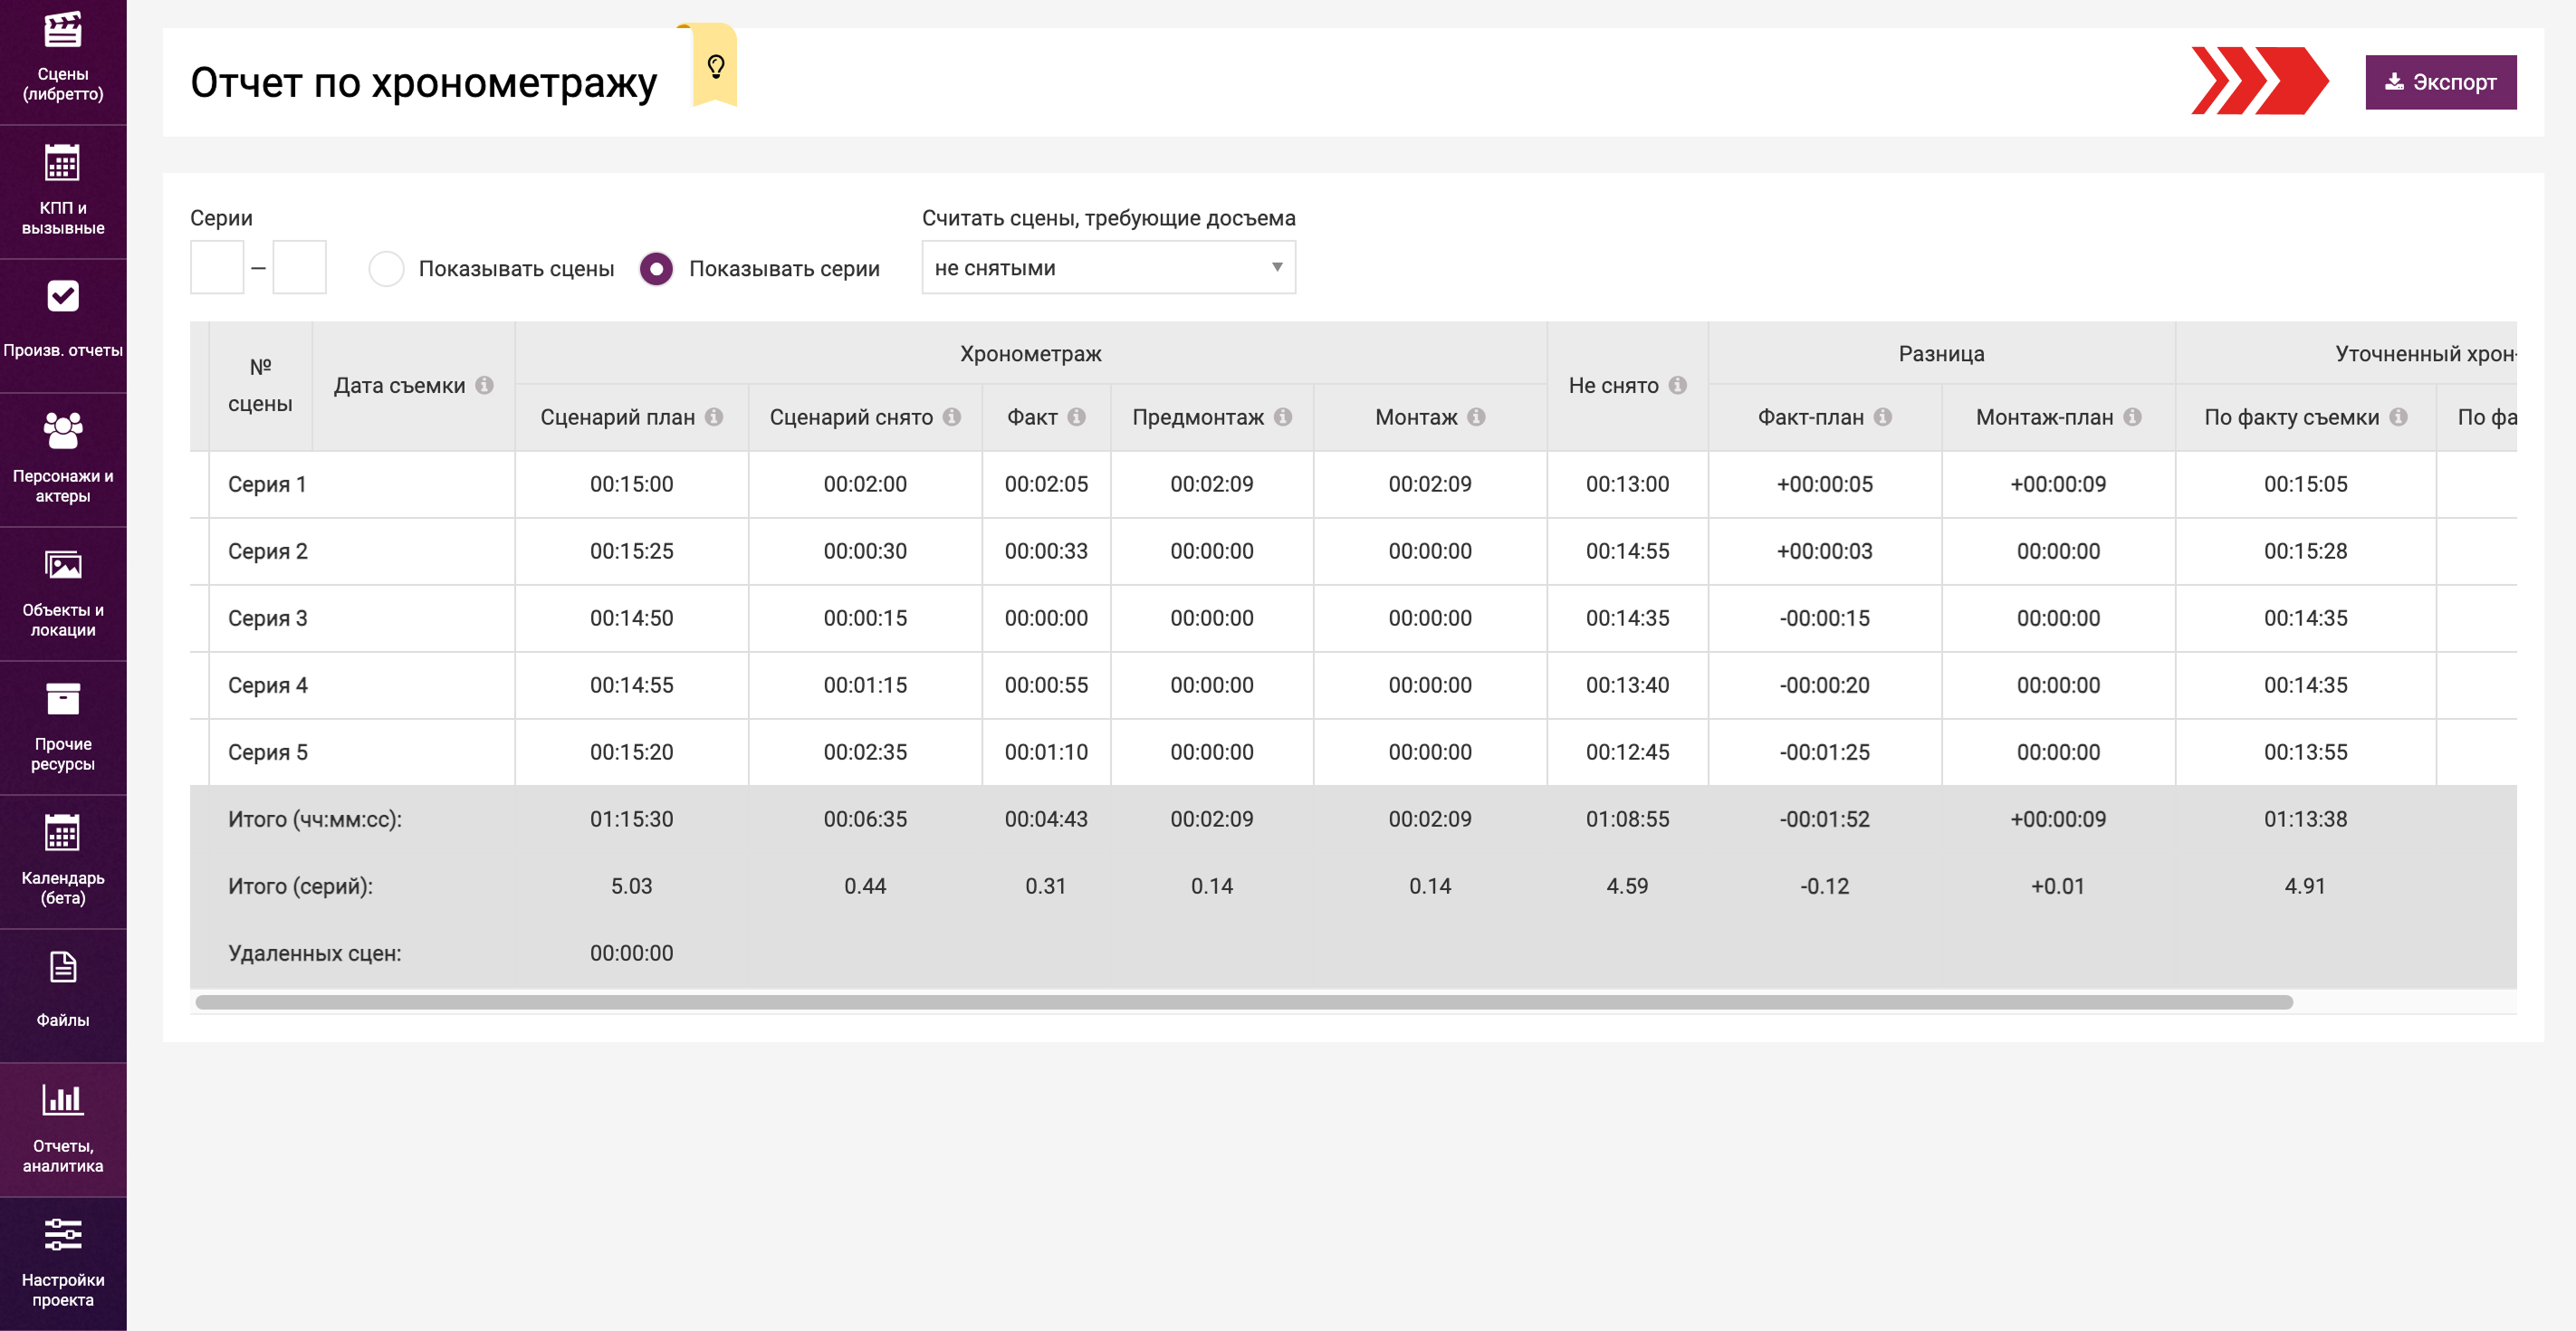Click the first Серии range input field
Screen dimensions: 2576x1331
tap(217, 267)
